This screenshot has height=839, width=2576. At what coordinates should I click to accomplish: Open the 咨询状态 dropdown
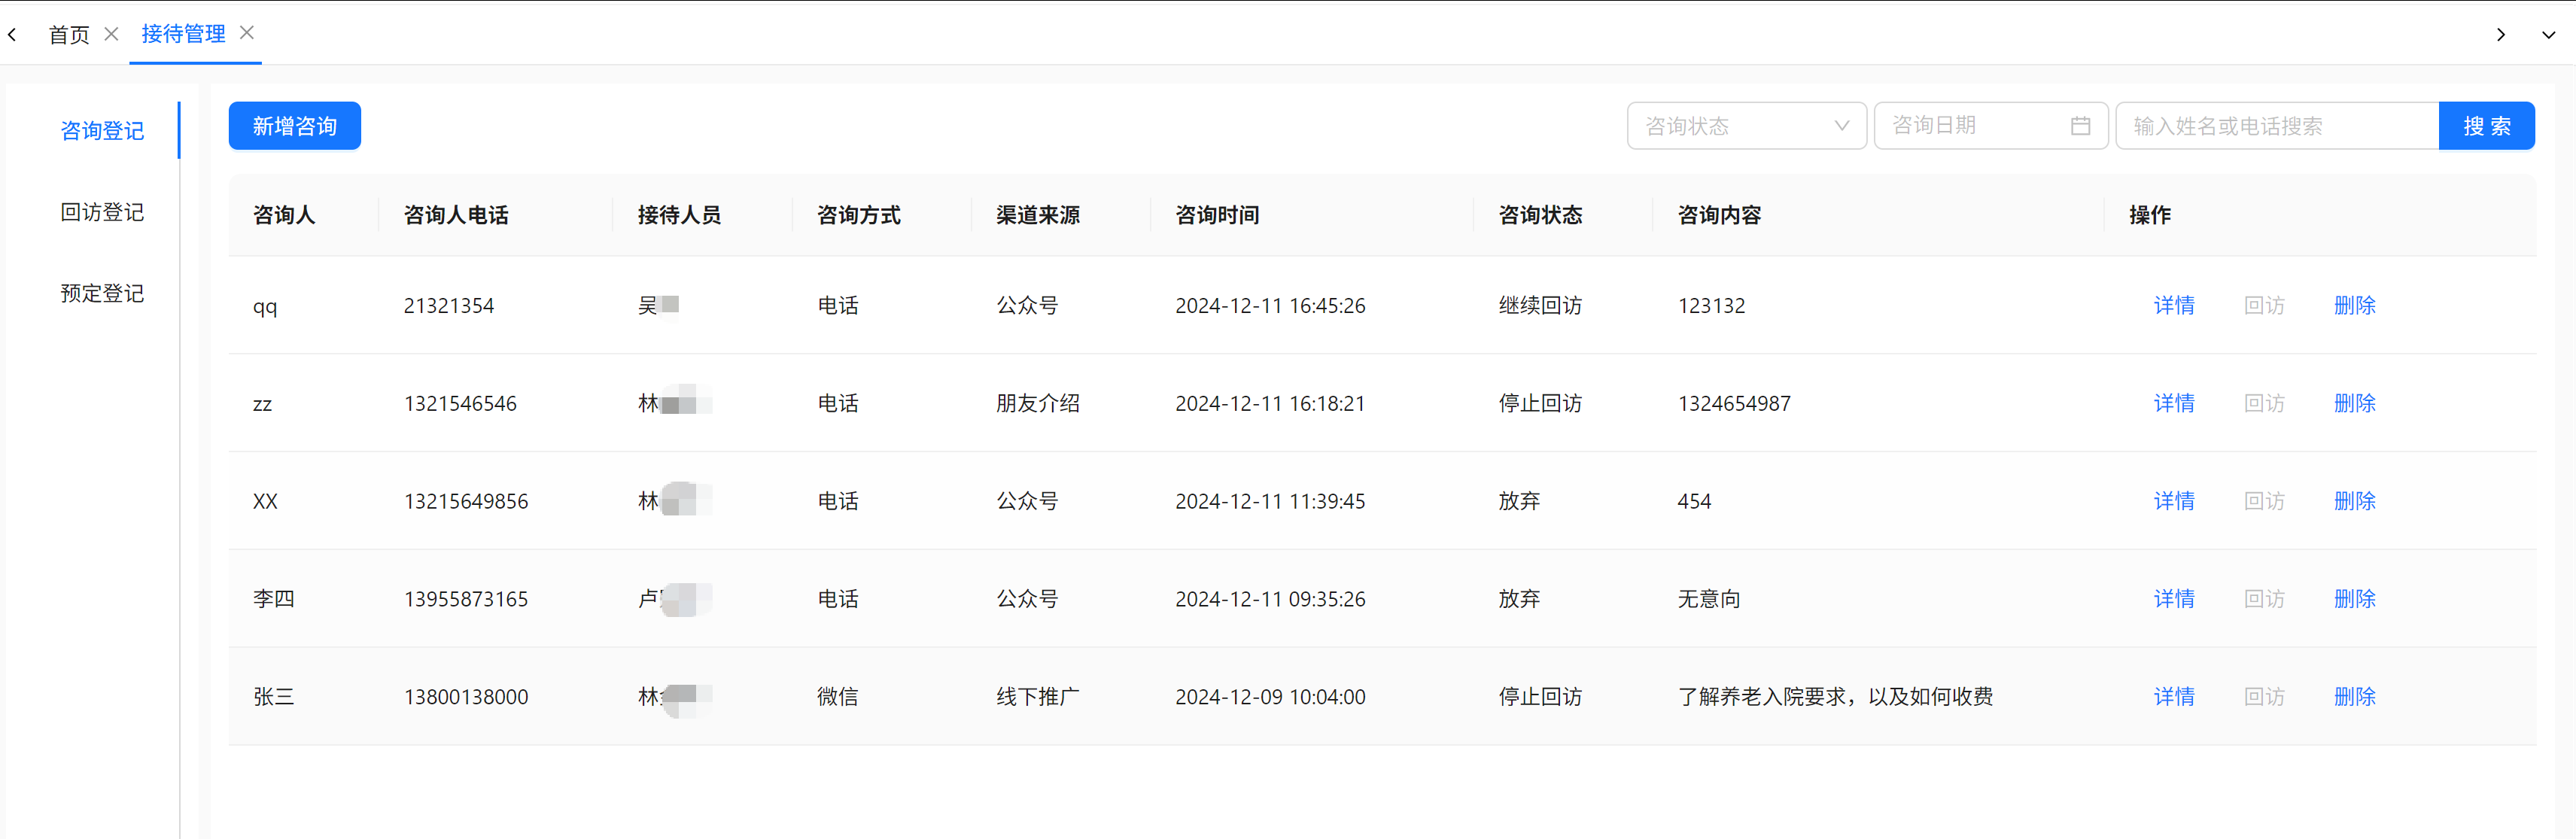1730,126
